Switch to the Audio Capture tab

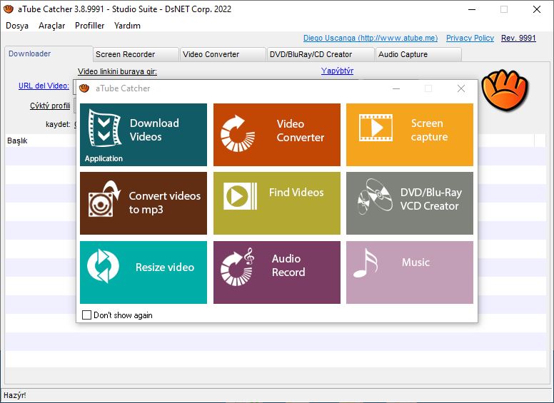point(418,54)
